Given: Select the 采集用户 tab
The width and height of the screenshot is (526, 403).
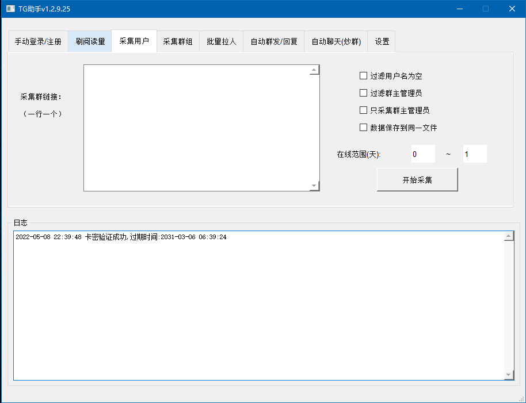Looking at the screenshot, I should tap(134, 41).
